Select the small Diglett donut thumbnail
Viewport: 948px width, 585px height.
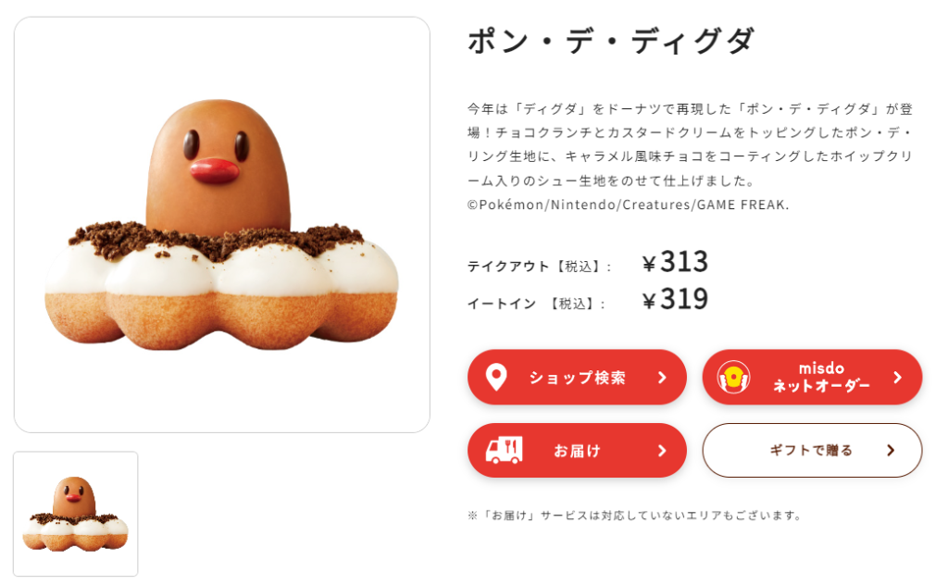tap(76, 514)
